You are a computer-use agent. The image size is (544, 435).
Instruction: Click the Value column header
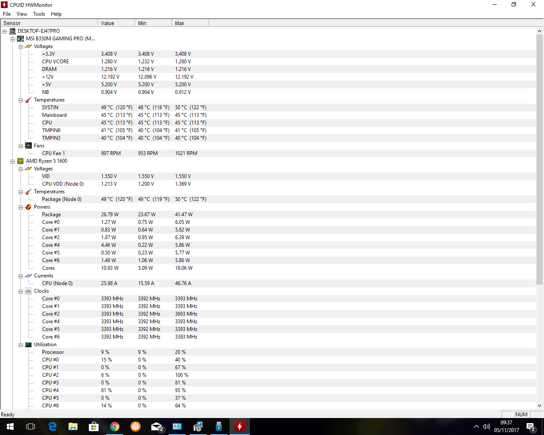tap(116, 23)
